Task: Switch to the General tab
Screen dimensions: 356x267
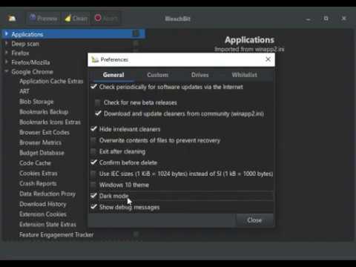Action: (113, 75)
